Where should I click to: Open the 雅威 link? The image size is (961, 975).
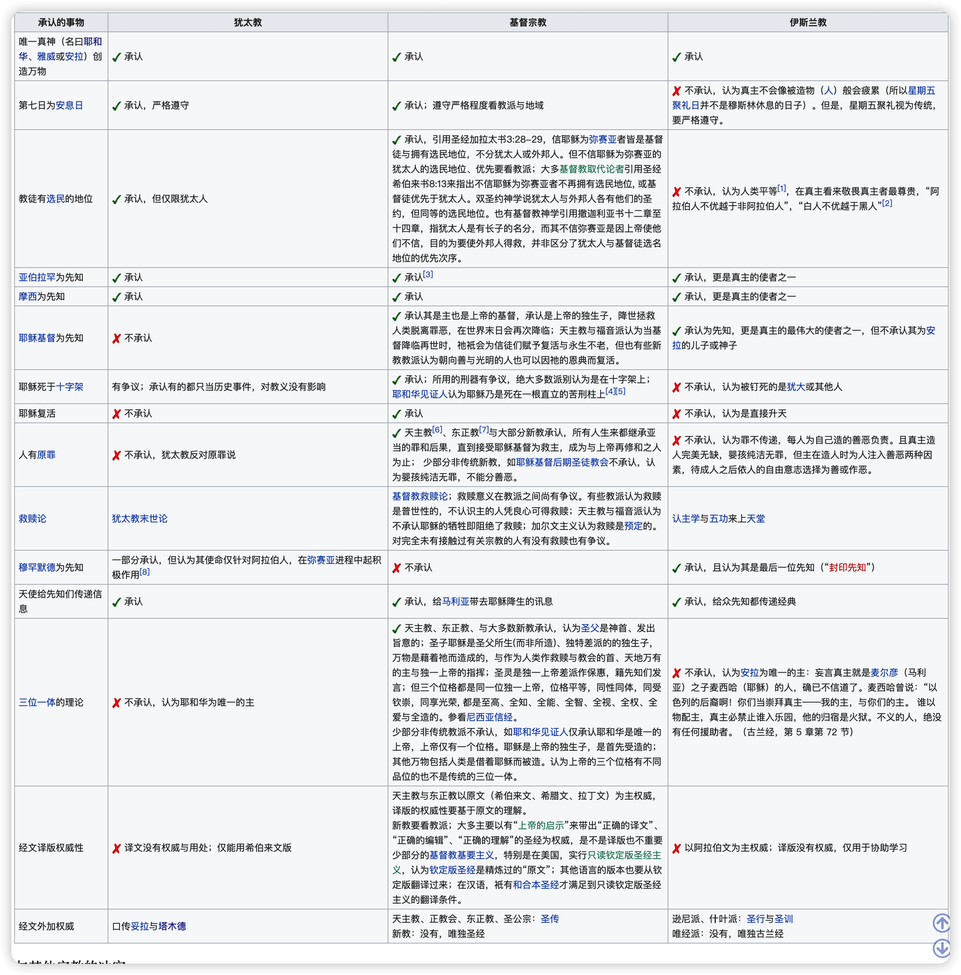[x=46, y=56]
